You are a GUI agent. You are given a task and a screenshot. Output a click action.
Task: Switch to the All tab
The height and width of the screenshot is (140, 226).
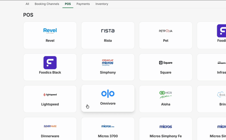tap(27, 4)
